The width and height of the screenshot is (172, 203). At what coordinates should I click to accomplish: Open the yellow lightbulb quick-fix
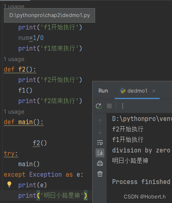[x=9, y=184]
